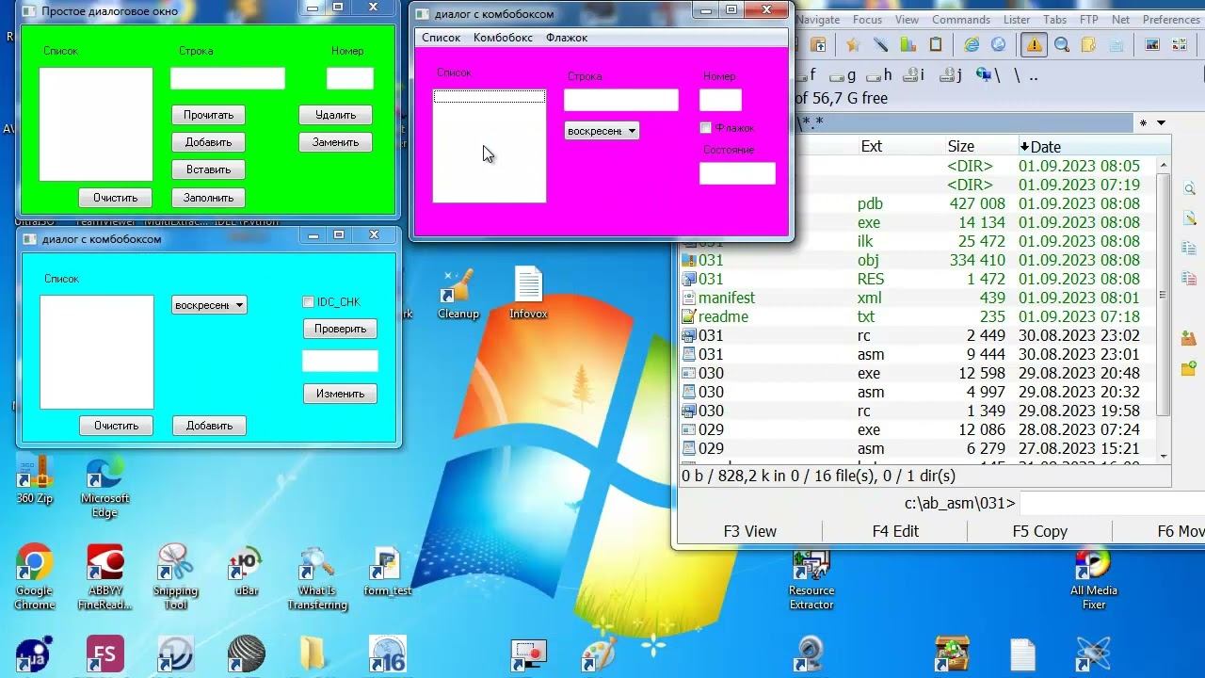Image resolution: width=1205 pixels, height=678 pixels.
Task: Switch to optical drive i
Action: pyautogui.click(x=914, y=75)
